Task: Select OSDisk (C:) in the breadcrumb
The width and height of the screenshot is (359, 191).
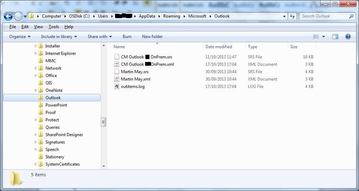Action: coord(79,16)
